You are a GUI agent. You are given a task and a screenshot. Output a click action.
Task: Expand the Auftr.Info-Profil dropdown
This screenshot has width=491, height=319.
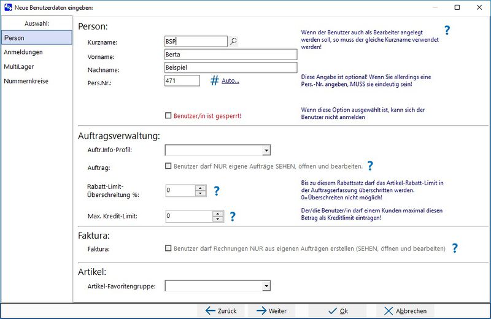(266, 150)
